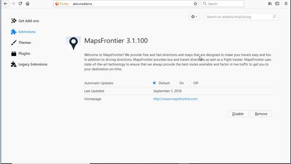Set Automatic Updates to Off
The width and height of the screenshot is (291, 164).
[x=189, y=83]
